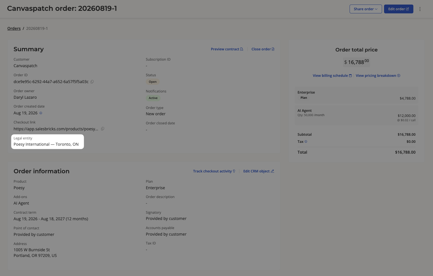The image size is (433, 276).
Task: Click the contract term date range
Action: coord(51,219)
